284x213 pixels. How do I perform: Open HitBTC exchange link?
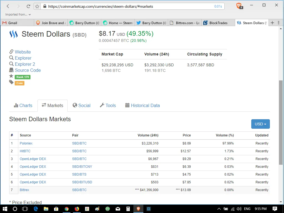[25, 151]
